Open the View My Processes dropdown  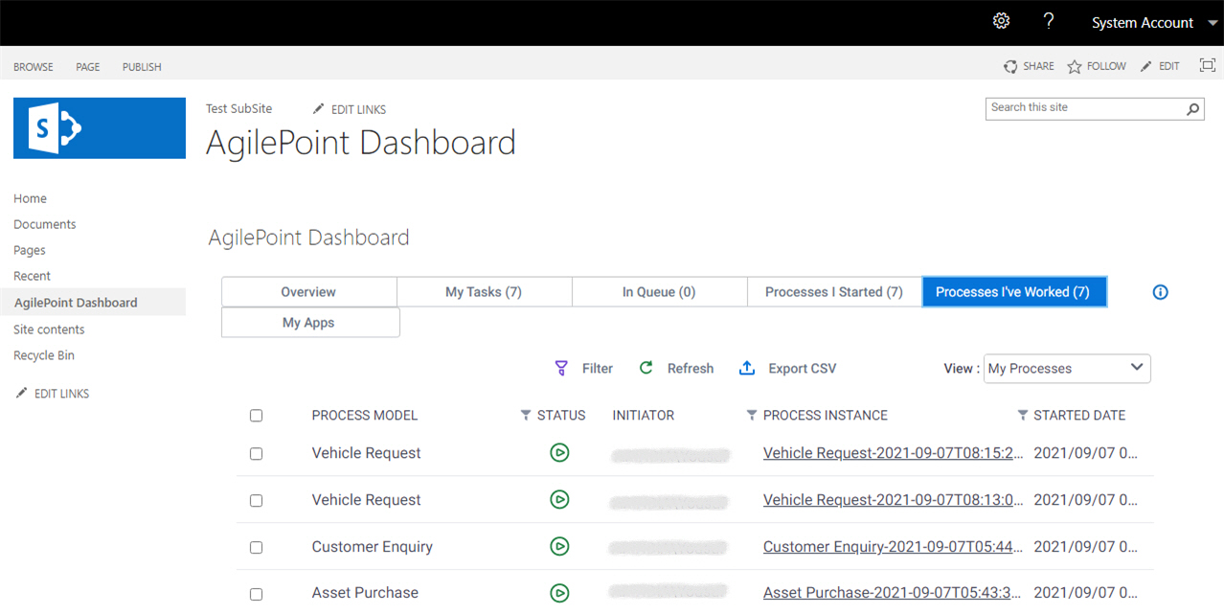click(1067, 369)
